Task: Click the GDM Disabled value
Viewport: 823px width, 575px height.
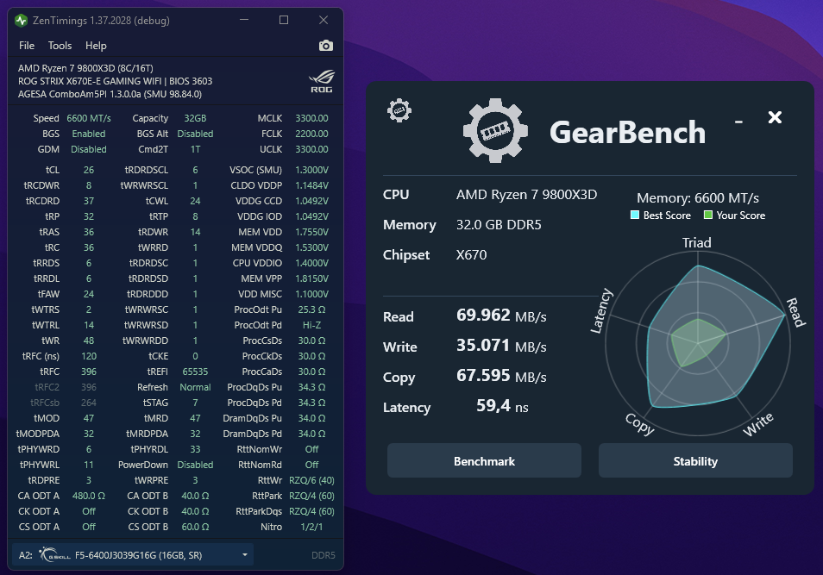Action: tap(89, 149)
